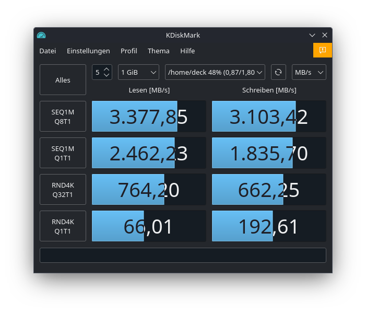Click the Schreiben [MB/s] column header
This screenshot has width=366, height=313.
[x=269, y=90]
